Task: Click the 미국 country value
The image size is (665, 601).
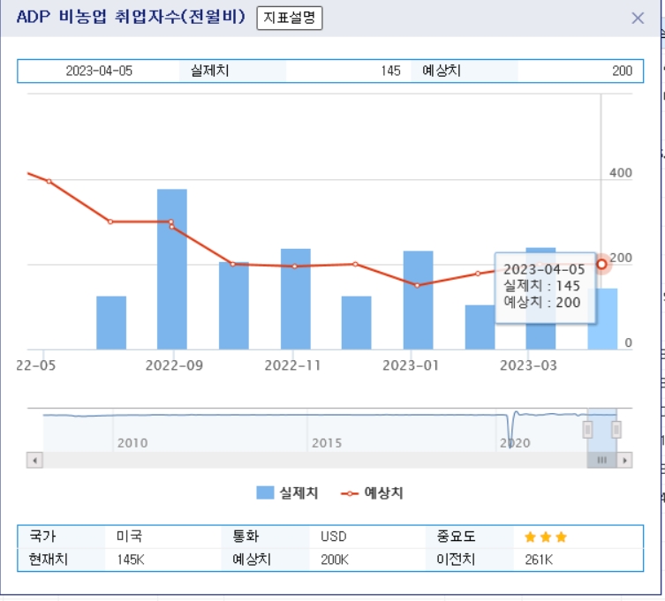Action: click(x=129, y=537)
